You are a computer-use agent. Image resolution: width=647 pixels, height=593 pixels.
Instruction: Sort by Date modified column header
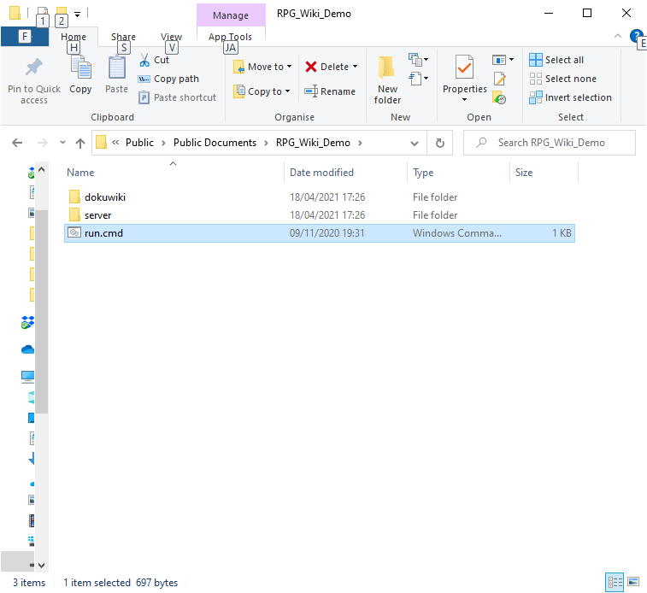click(x=346, y=173)
